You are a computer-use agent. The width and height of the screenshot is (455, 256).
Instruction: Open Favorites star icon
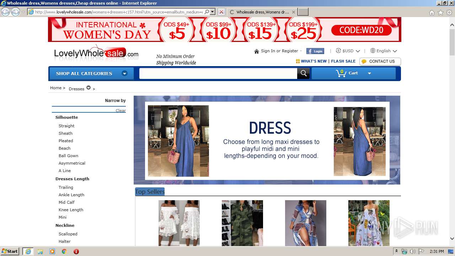pyautogui.click(x=440, y=12)
